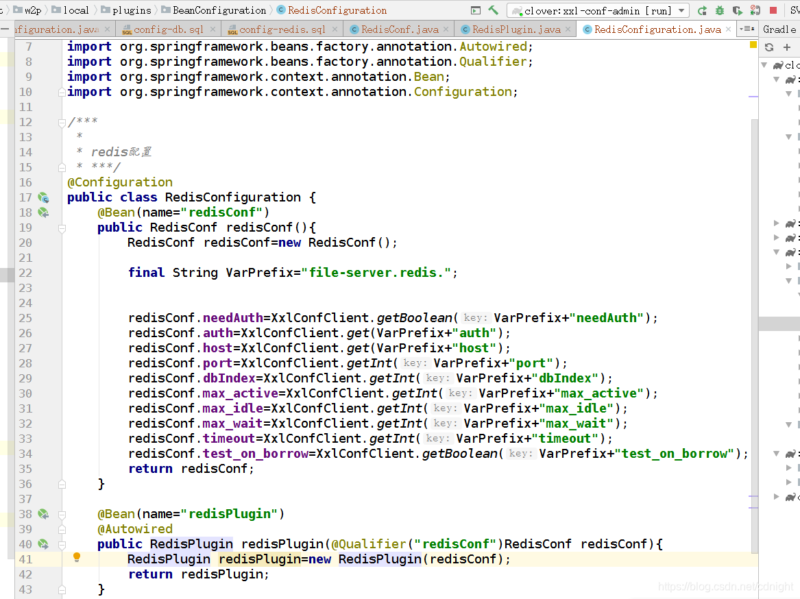Click the @Qualifier annotation on line 40
800x599 pixels.
pos(369,544)
